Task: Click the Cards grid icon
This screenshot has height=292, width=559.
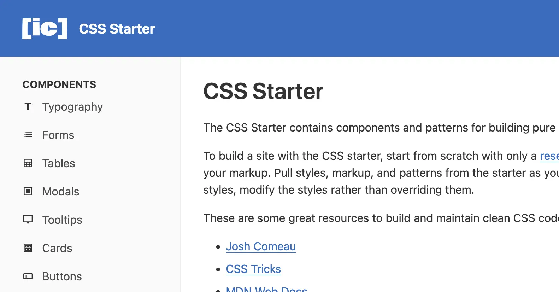Action: [x=28, y=248]
